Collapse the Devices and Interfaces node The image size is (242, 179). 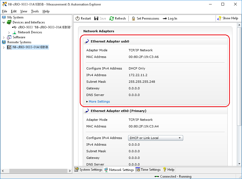(4, 22)
